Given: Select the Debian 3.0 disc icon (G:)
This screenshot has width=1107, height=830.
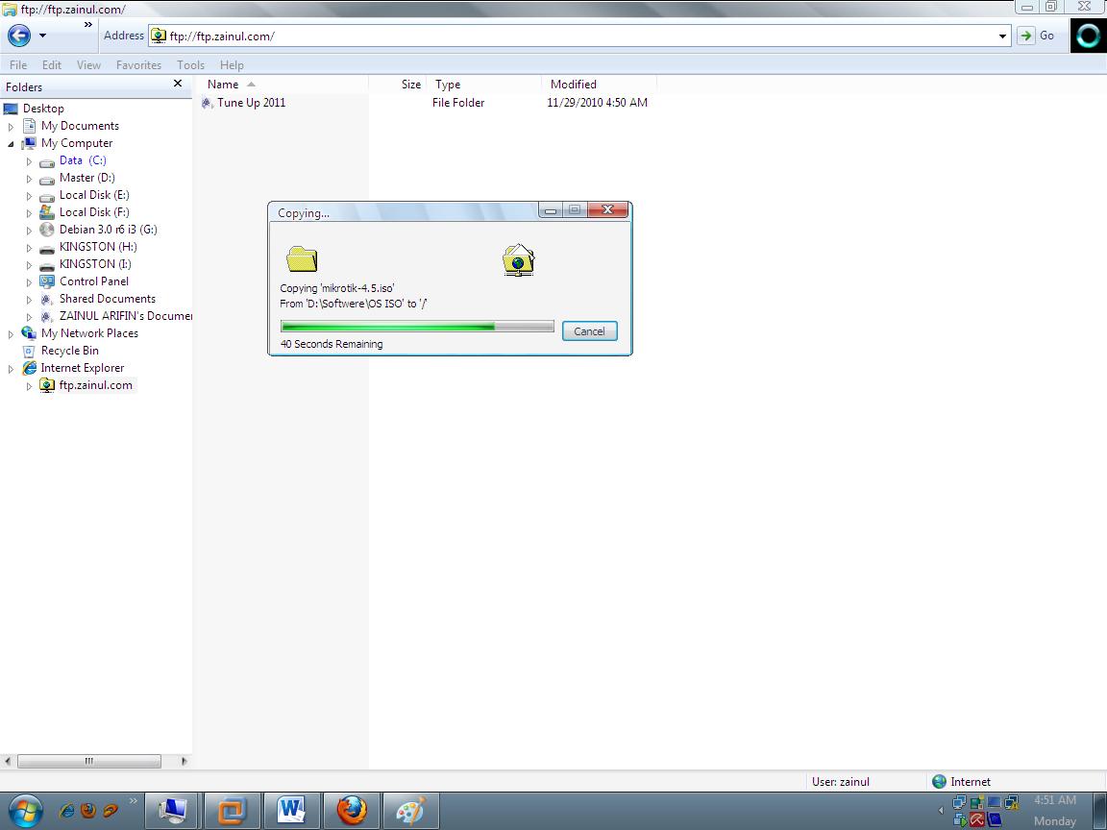Looking at the screenshot, I should tap(47, 230).
